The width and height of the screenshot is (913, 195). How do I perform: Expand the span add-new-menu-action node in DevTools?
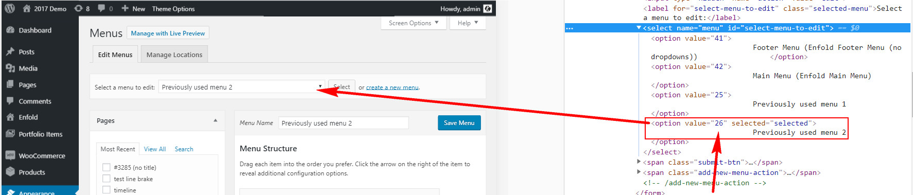(639, 172)
